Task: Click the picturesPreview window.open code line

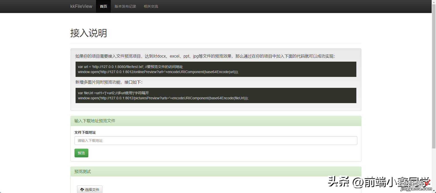Action: click(x=163, y=98)
